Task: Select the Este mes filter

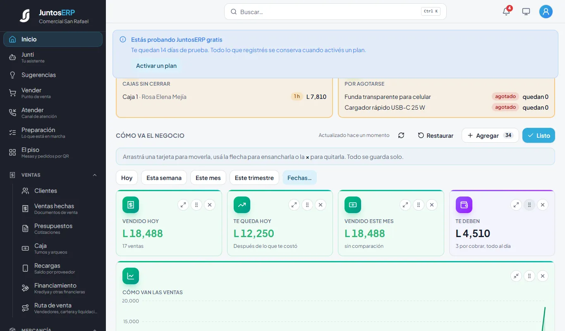Action: [x=208, y=177]
